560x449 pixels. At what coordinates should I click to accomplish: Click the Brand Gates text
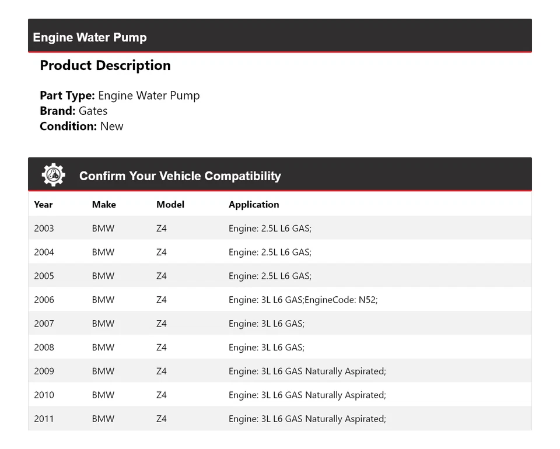pos(73,111)
